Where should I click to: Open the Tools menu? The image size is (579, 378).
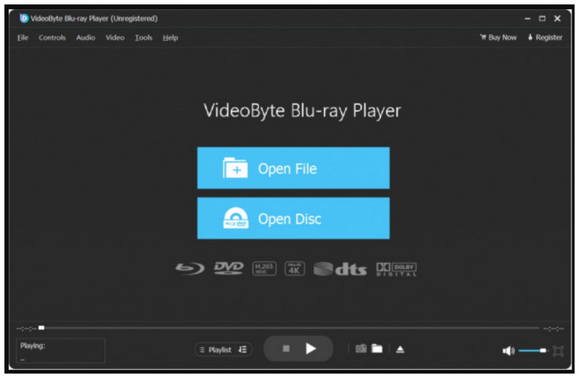(143, 38)
